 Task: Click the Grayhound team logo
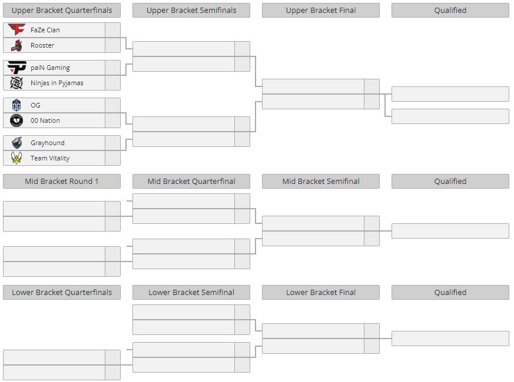point(16,143)
